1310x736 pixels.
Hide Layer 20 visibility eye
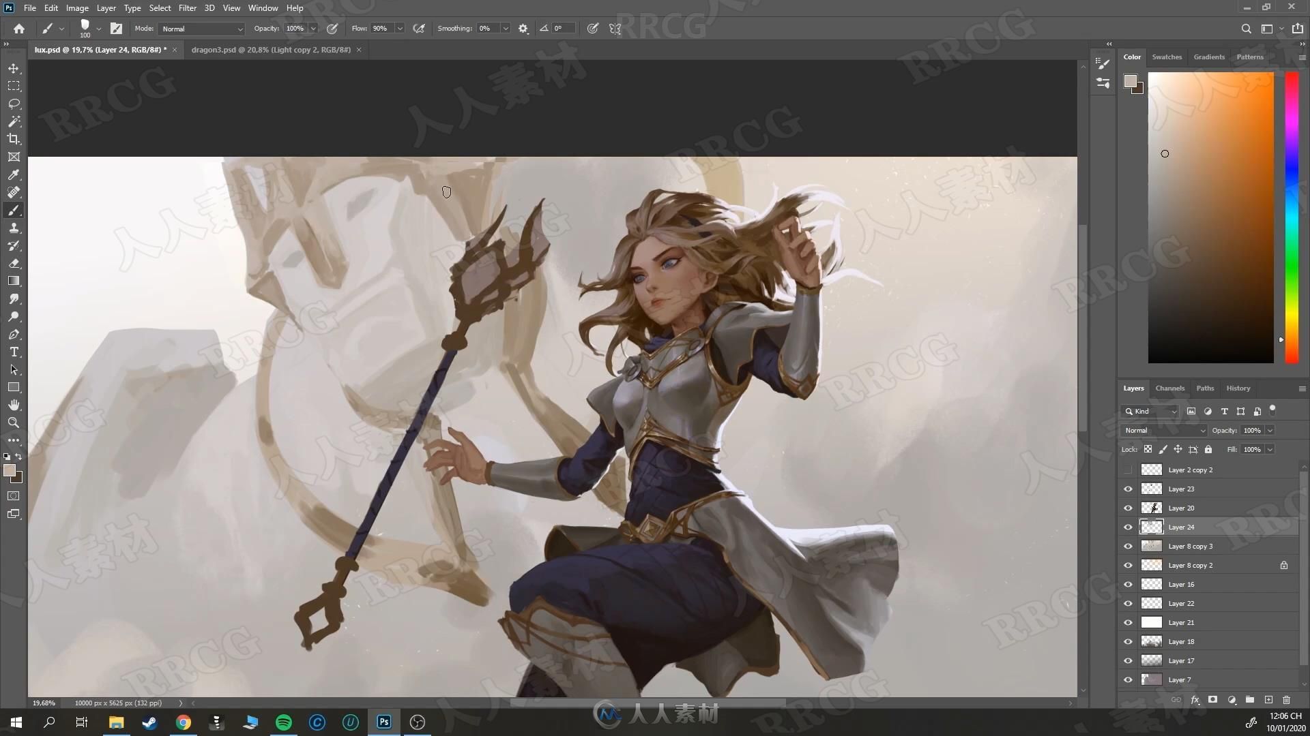[x=1128, y=508]
